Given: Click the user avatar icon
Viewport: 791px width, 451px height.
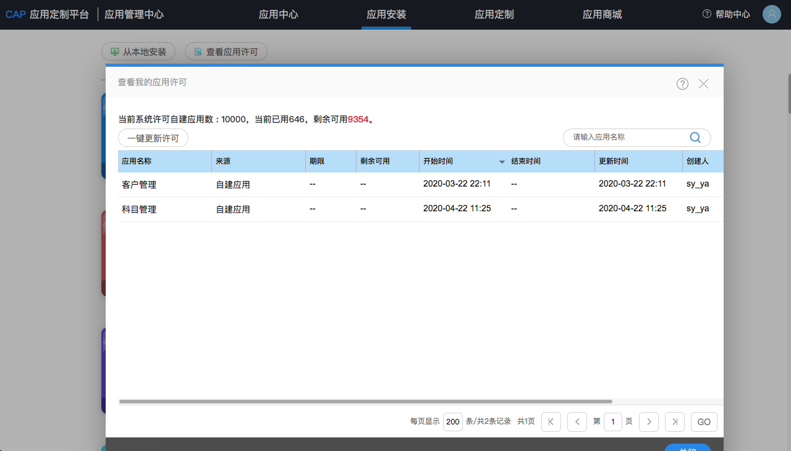Looking at the screenshot, I should [x=772, y=14].
